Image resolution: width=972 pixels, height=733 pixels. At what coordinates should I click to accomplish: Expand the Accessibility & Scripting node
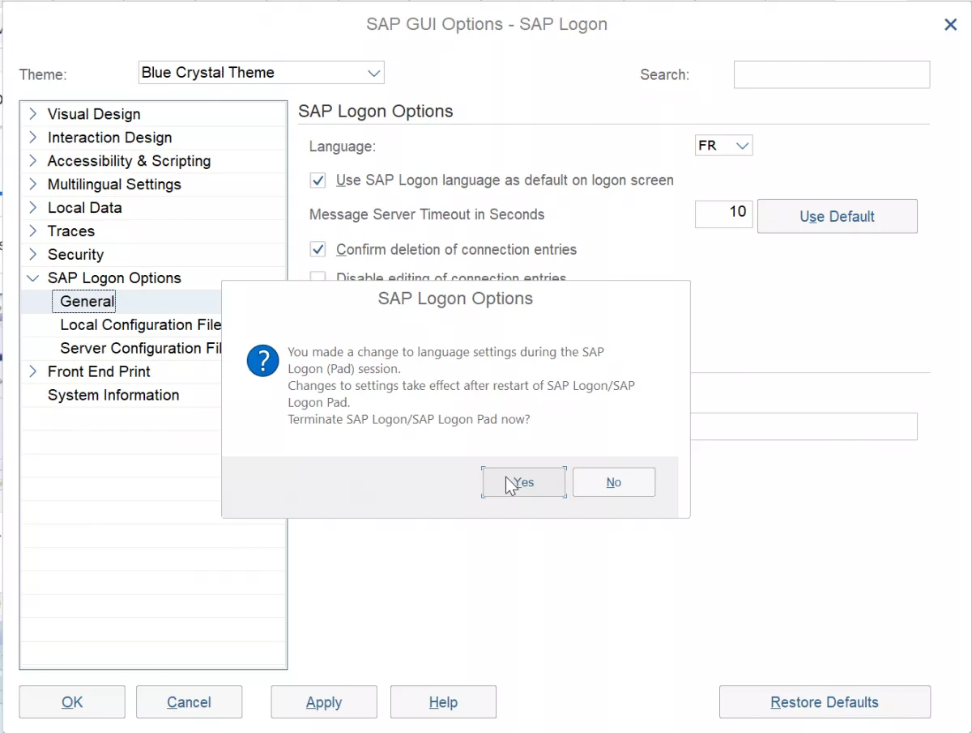tap(32, 161)
